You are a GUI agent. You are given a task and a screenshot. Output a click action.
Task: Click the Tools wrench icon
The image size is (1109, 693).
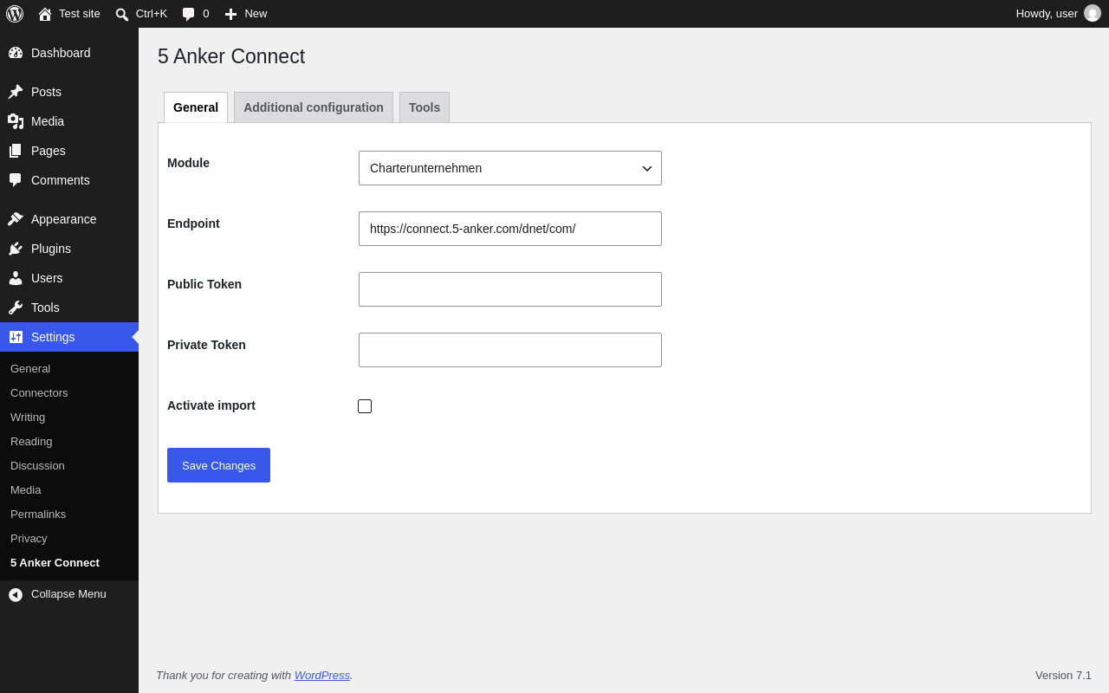click(x=16, y=308)
